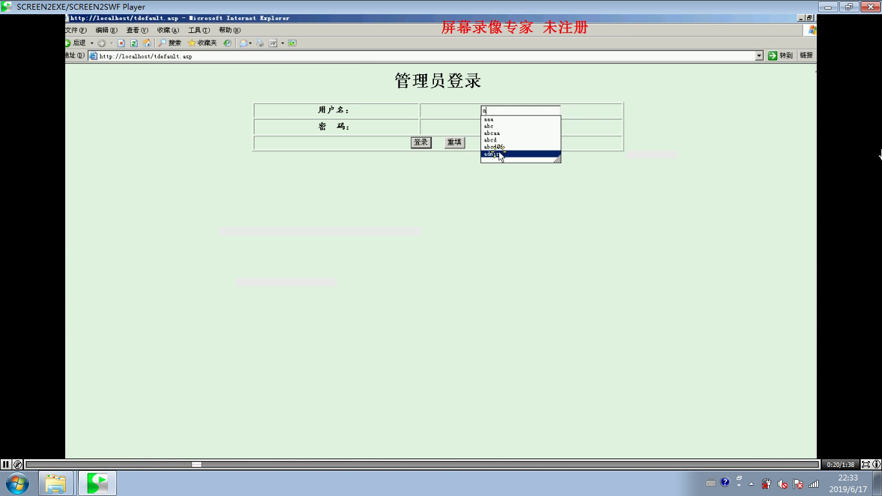This screenshot has height=496, width=882.
Task: Click the Edit with Word icon
Action: coord(273,43)
